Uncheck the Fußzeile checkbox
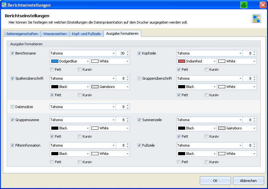The height and width of the screenshot is (189, 268). click(x=139, y=145)
